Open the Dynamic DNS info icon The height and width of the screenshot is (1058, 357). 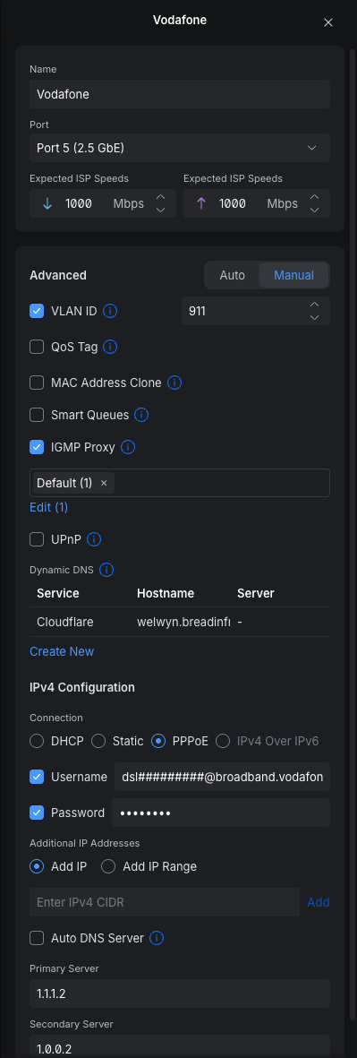tap(106, 570)
